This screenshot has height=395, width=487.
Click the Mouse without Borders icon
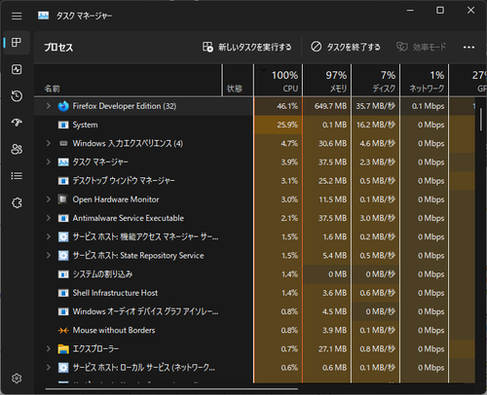[63, 331]
